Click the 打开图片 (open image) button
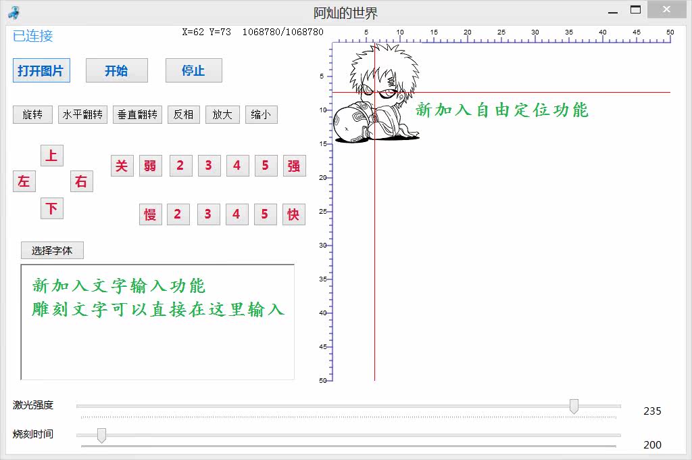692x460 pixels. click(41, 70)
